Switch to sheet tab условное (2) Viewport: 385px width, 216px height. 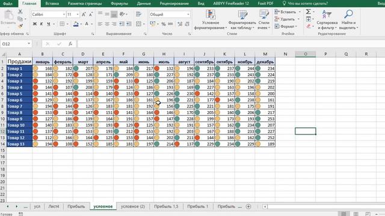click(x=133, y=206)
